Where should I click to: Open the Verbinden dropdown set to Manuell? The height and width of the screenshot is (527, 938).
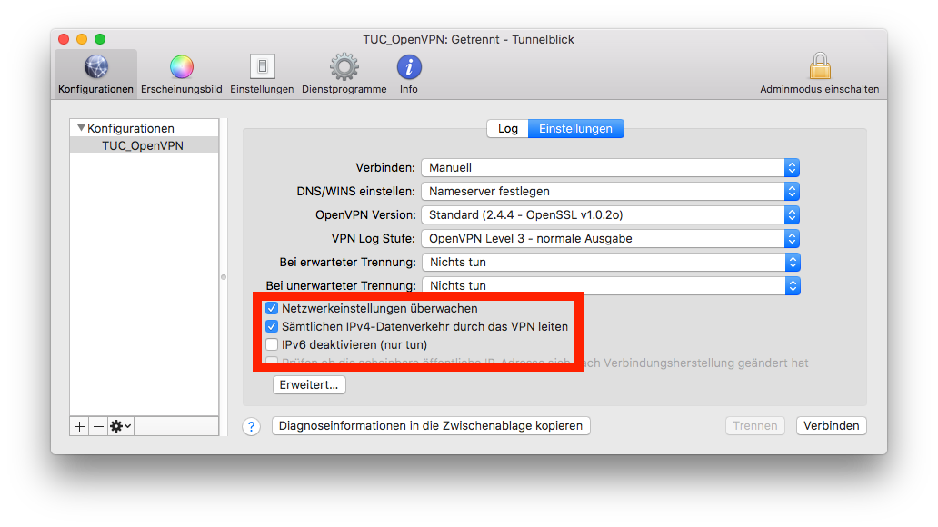click(x=610, y=168)
